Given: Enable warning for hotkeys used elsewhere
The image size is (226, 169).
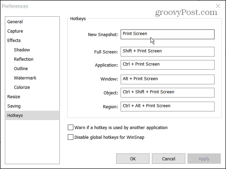Looking at the screenshot, I should (71, 127).
